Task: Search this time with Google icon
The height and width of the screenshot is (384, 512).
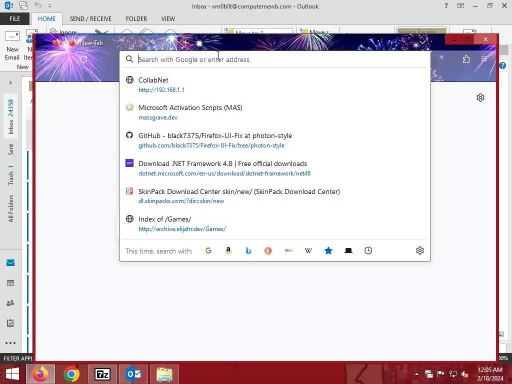Action: click(x=208, y=250)
